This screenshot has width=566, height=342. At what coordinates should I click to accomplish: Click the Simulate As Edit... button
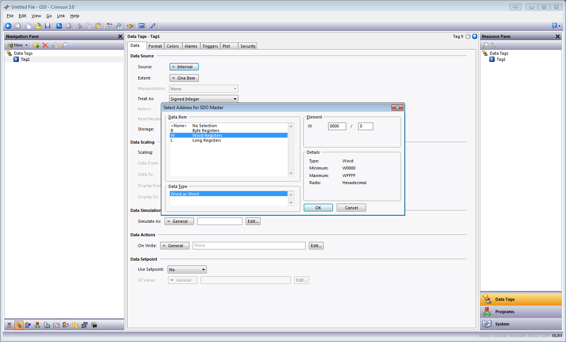(x=253, y=221)
